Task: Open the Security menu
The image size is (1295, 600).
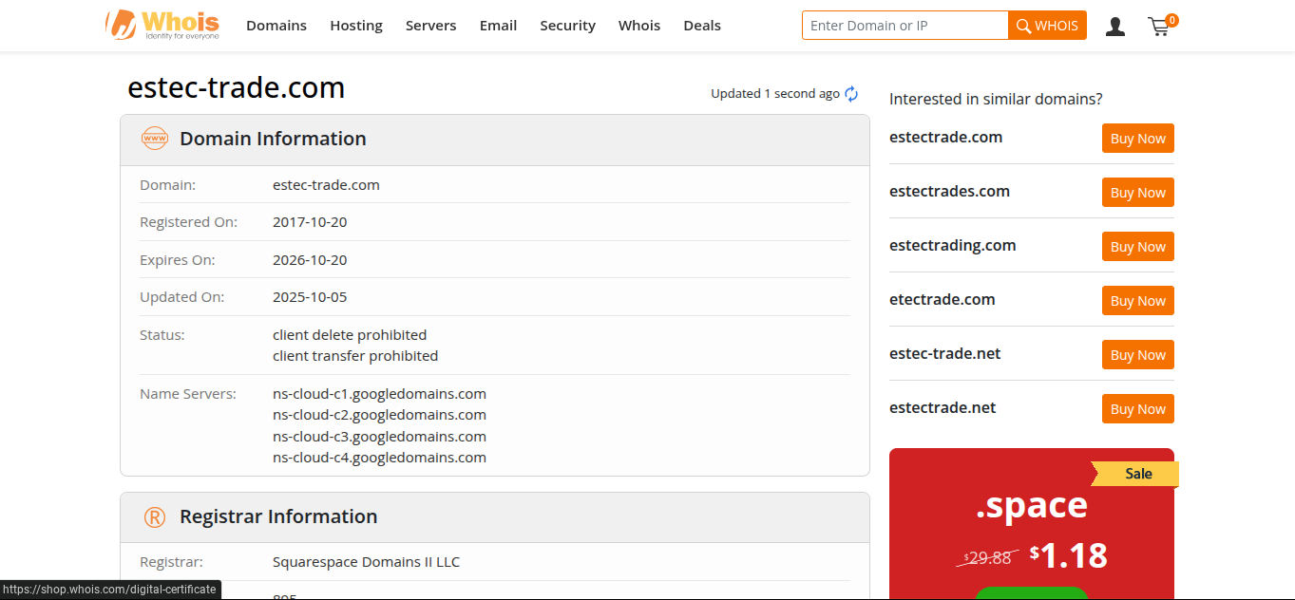Action: click(567, 26)
